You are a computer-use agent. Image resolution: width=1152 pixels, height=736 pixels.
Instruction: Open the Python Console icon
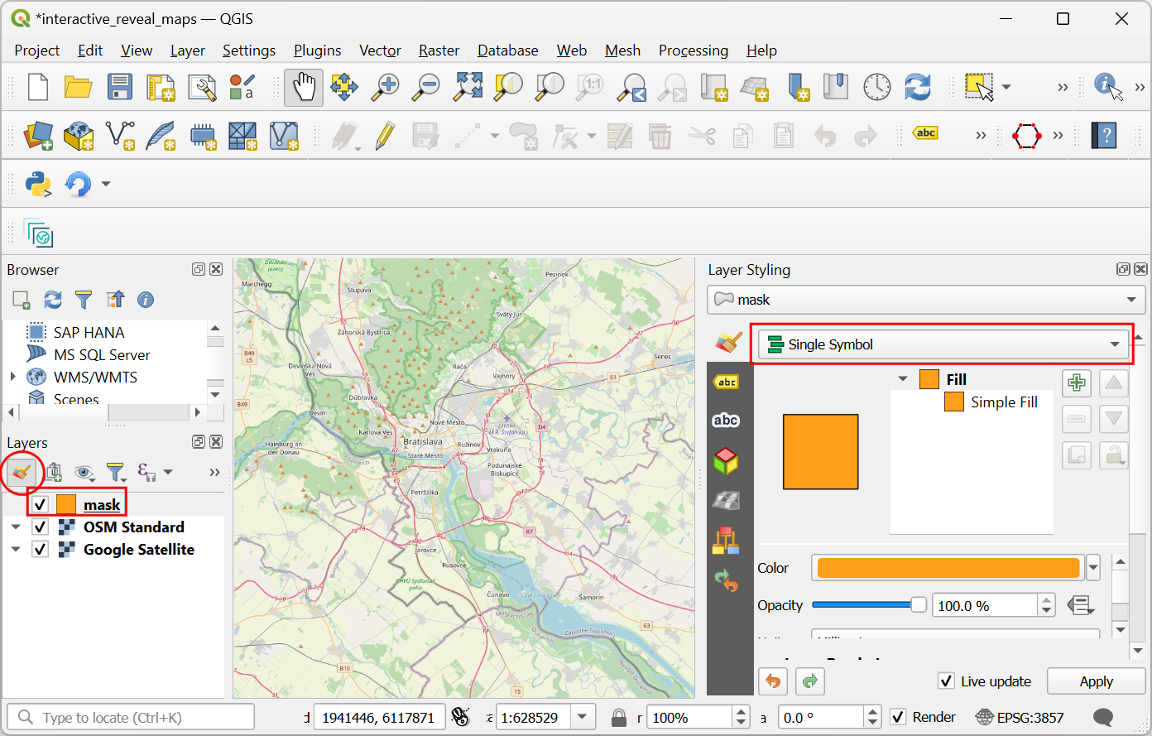(x=38, y=184)
